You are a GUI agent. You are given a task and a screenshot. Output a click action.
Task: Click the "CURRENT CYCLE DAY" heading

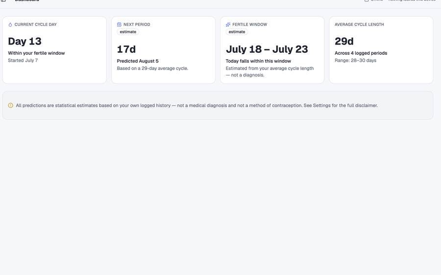(x=35, y=24)
